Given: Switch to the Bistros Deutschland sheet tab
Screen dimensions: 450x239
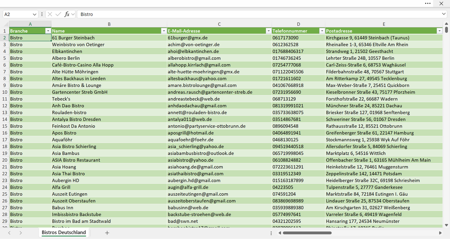Looking at the screenshot, I should coord(64,232).
